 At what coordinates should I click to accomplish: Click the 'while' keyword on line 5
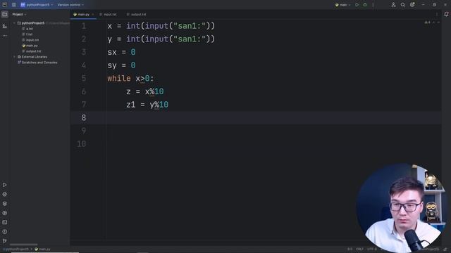[119, 78]
